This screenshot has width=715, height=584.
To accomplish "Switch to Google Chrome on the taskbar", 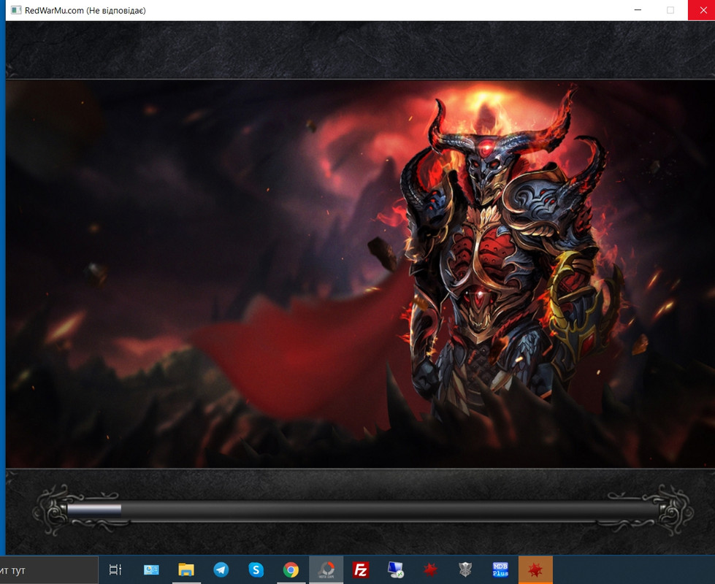I will click(x=291, y=569).
